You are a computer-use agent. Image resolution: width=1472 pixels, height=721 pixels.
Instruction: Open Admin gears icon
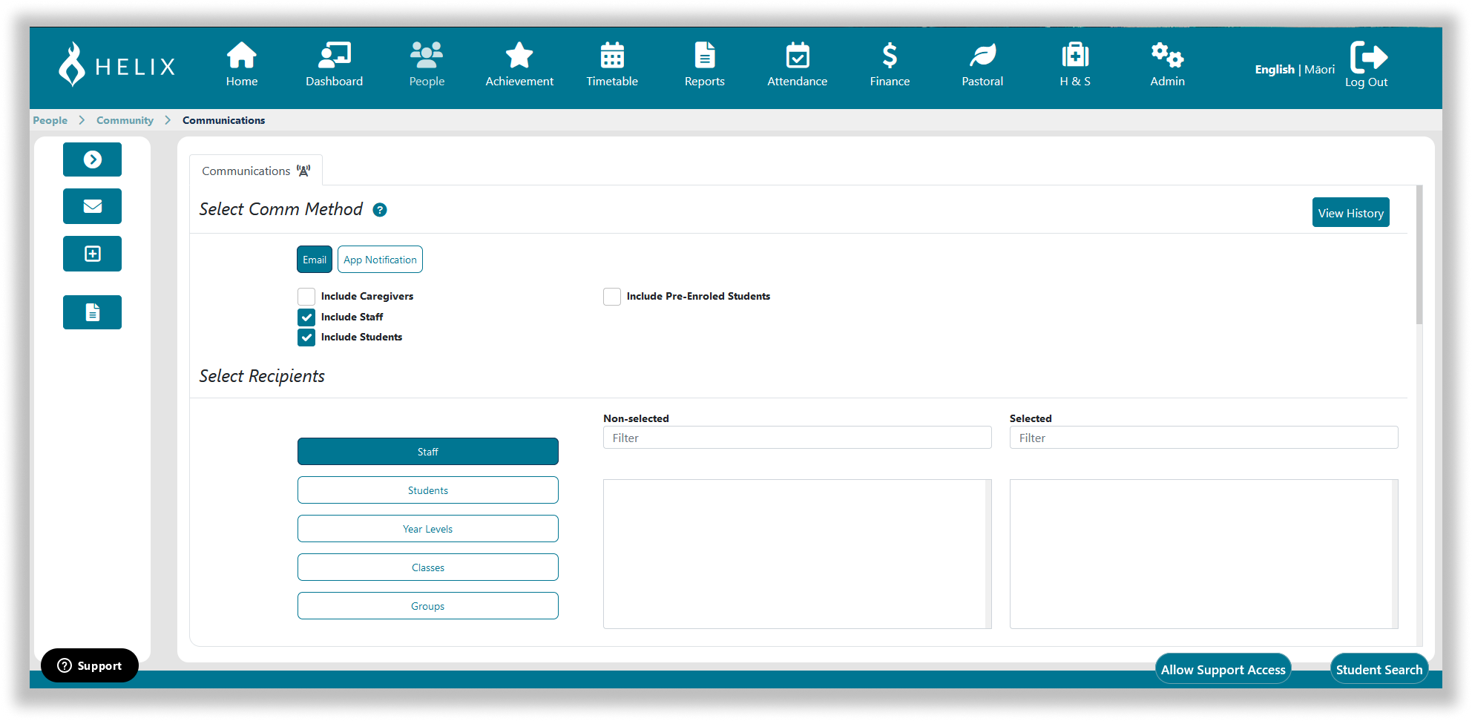[1166, 56]
